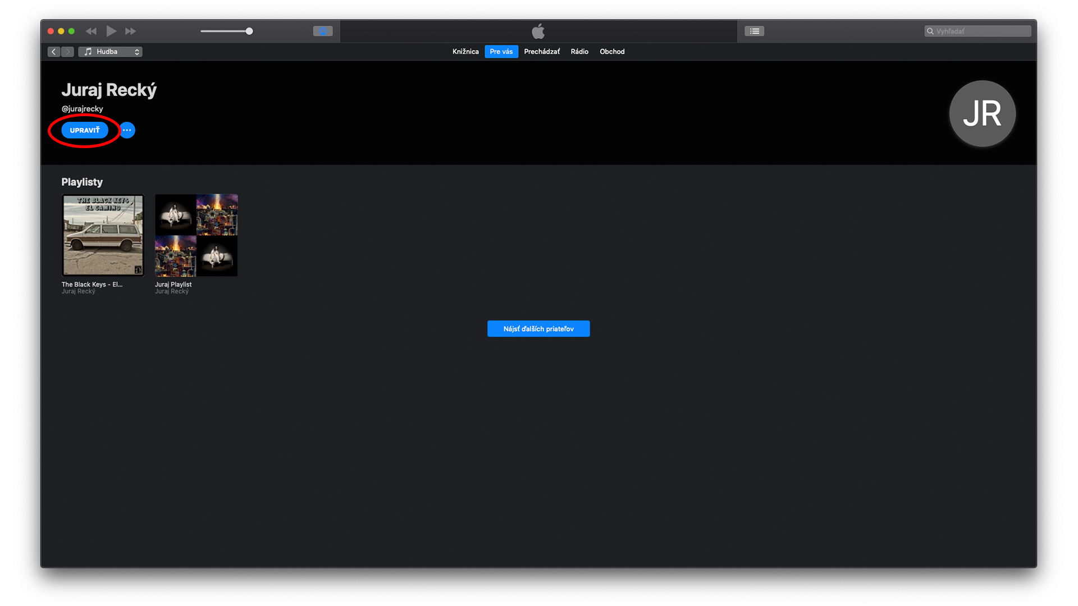
Task: Click the Apple logo in the display area
Action: (538, 31)
